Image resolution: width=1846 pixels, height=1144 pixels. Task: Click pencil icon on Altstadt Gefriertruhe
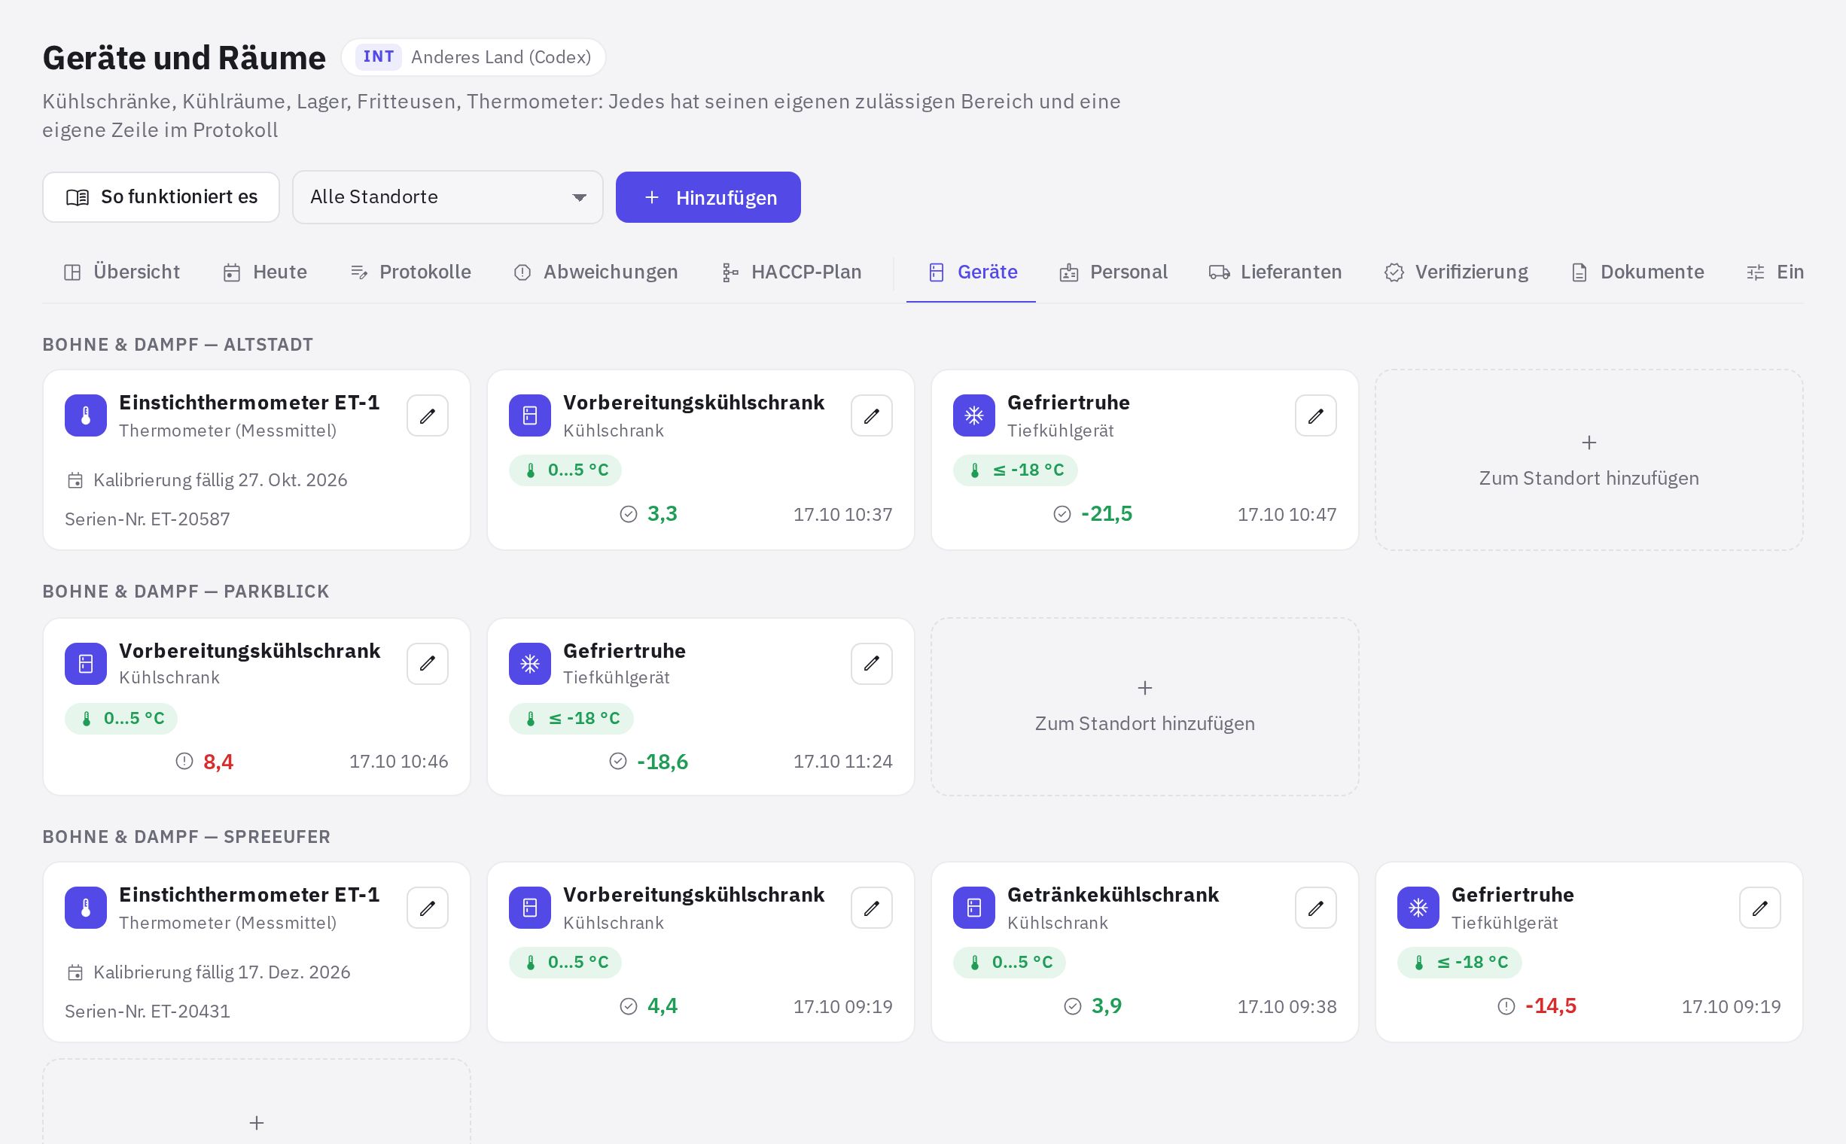(1315, 415)
